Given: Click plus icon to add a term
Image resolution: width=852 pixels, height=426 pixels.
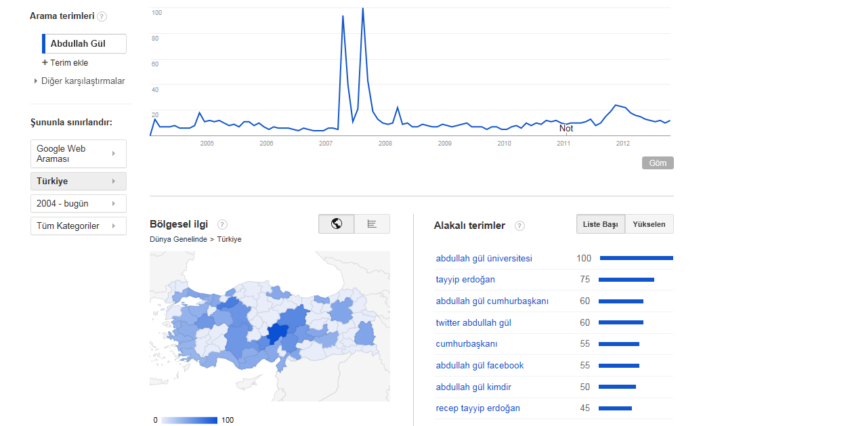Looking at the screenshot, I should pyautogui.click(x=45, y=62).
